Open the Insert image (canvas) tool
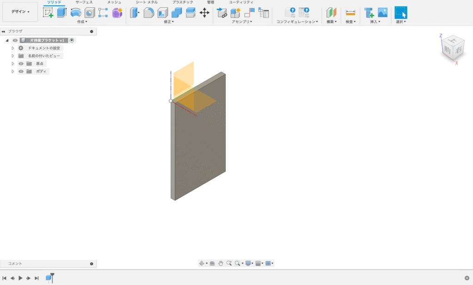 point(382,12)
